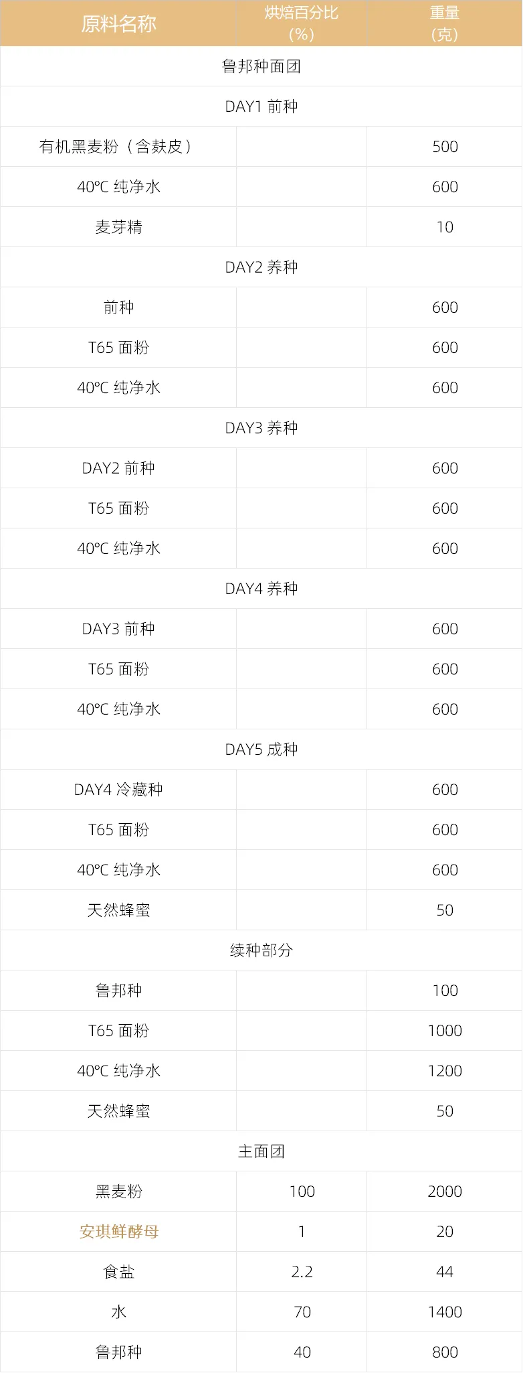Click the weight value 10 for 麦芽精
The height and width of the screenshot is (1373, 523).
pyautogui.click(x=445, y=227)
